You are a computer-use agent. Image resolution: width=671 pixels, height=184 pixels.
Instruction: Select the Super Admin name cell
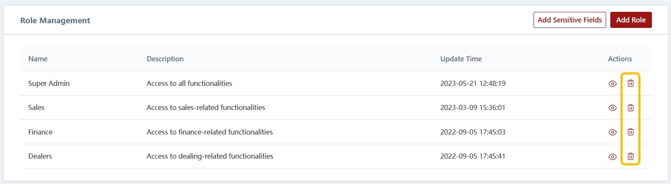click(49, 83)
